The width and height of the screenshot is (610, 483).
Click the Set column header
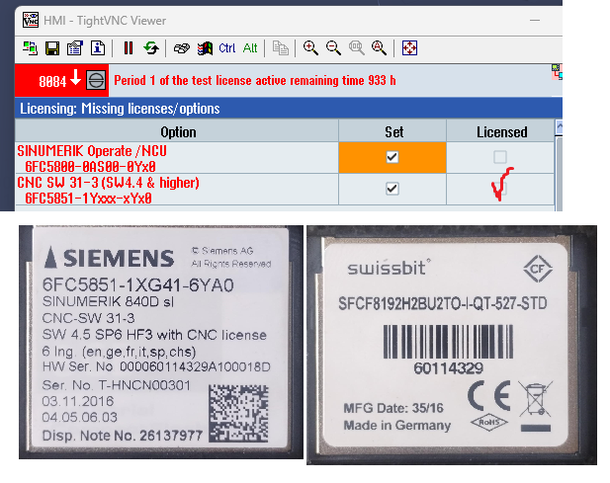click(392, 131)
